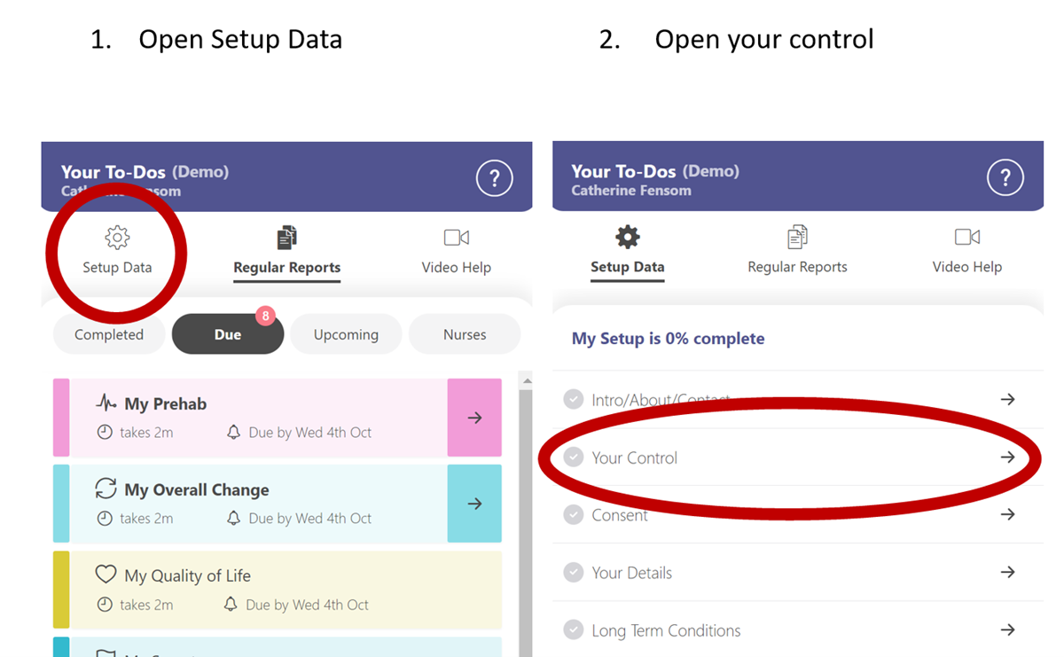The height and width of the screenshot is (657, 1064).
Task: Open My Overall Change with blue arrow
Action: coord(474,504)
